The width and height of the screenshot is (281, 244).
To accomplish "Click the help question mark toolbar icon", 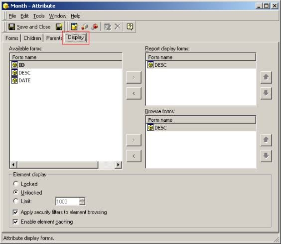I will tap(130, 27).
